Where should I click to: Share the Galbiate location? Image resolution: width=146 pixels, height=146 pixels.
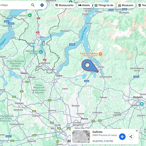coord(131,137)
